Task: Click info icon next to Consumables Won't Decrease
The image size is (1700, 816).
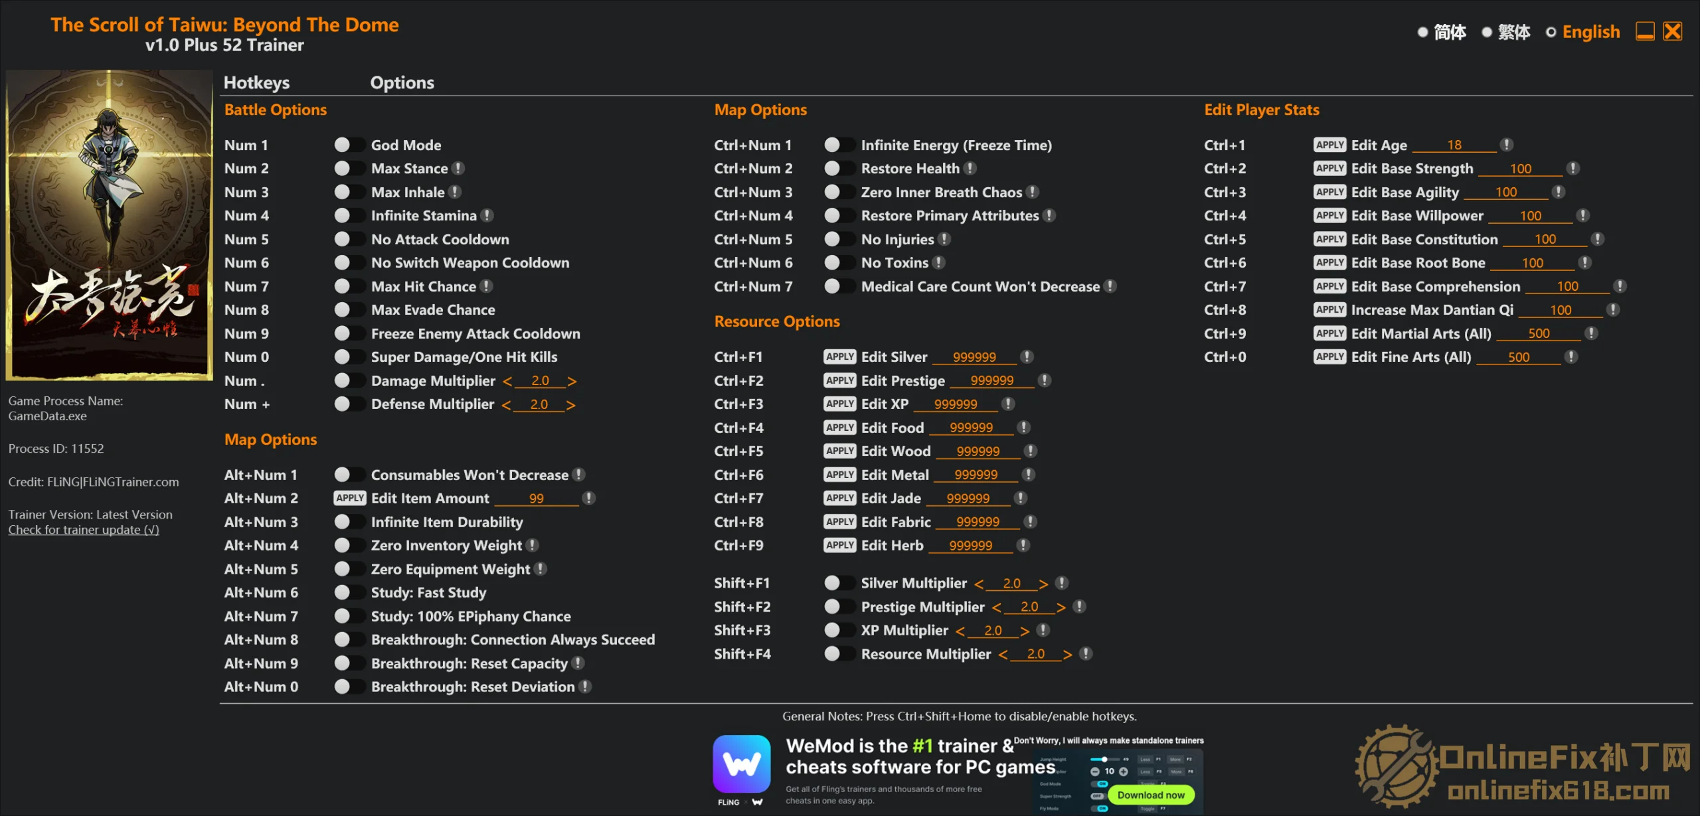Action: pos(579,475)
